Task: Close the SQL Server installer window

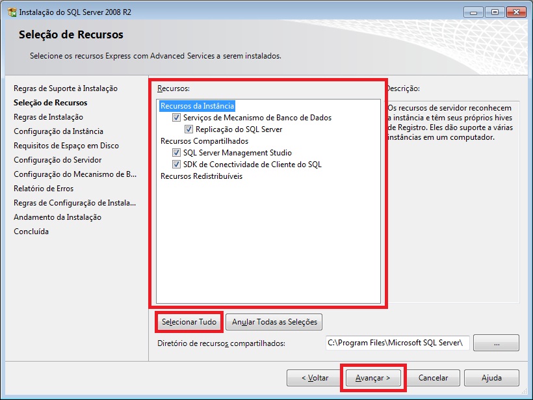Action: 516,12
